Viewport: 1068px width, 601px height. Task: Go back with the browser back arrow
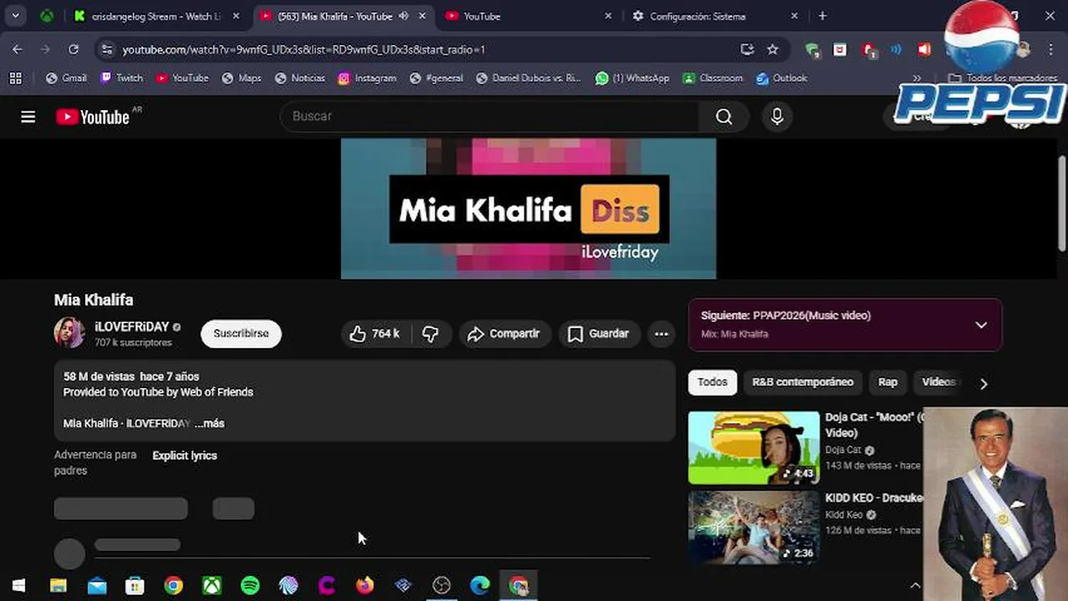point(18,49)
